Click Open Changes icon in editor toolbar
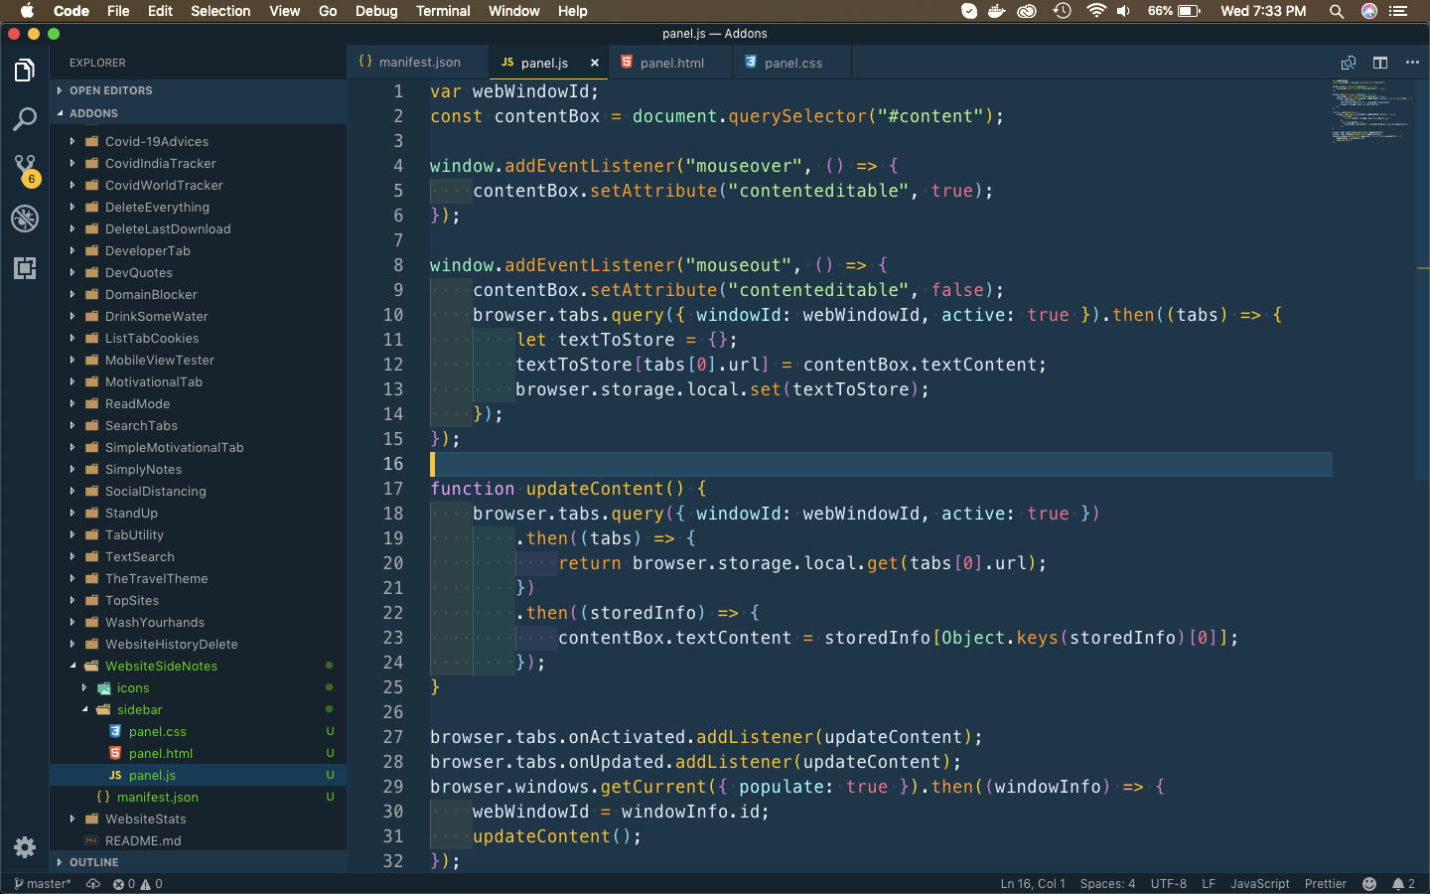Viewport: 1430px width, 894px height. pyautogui.click(x=1348, y=63)
